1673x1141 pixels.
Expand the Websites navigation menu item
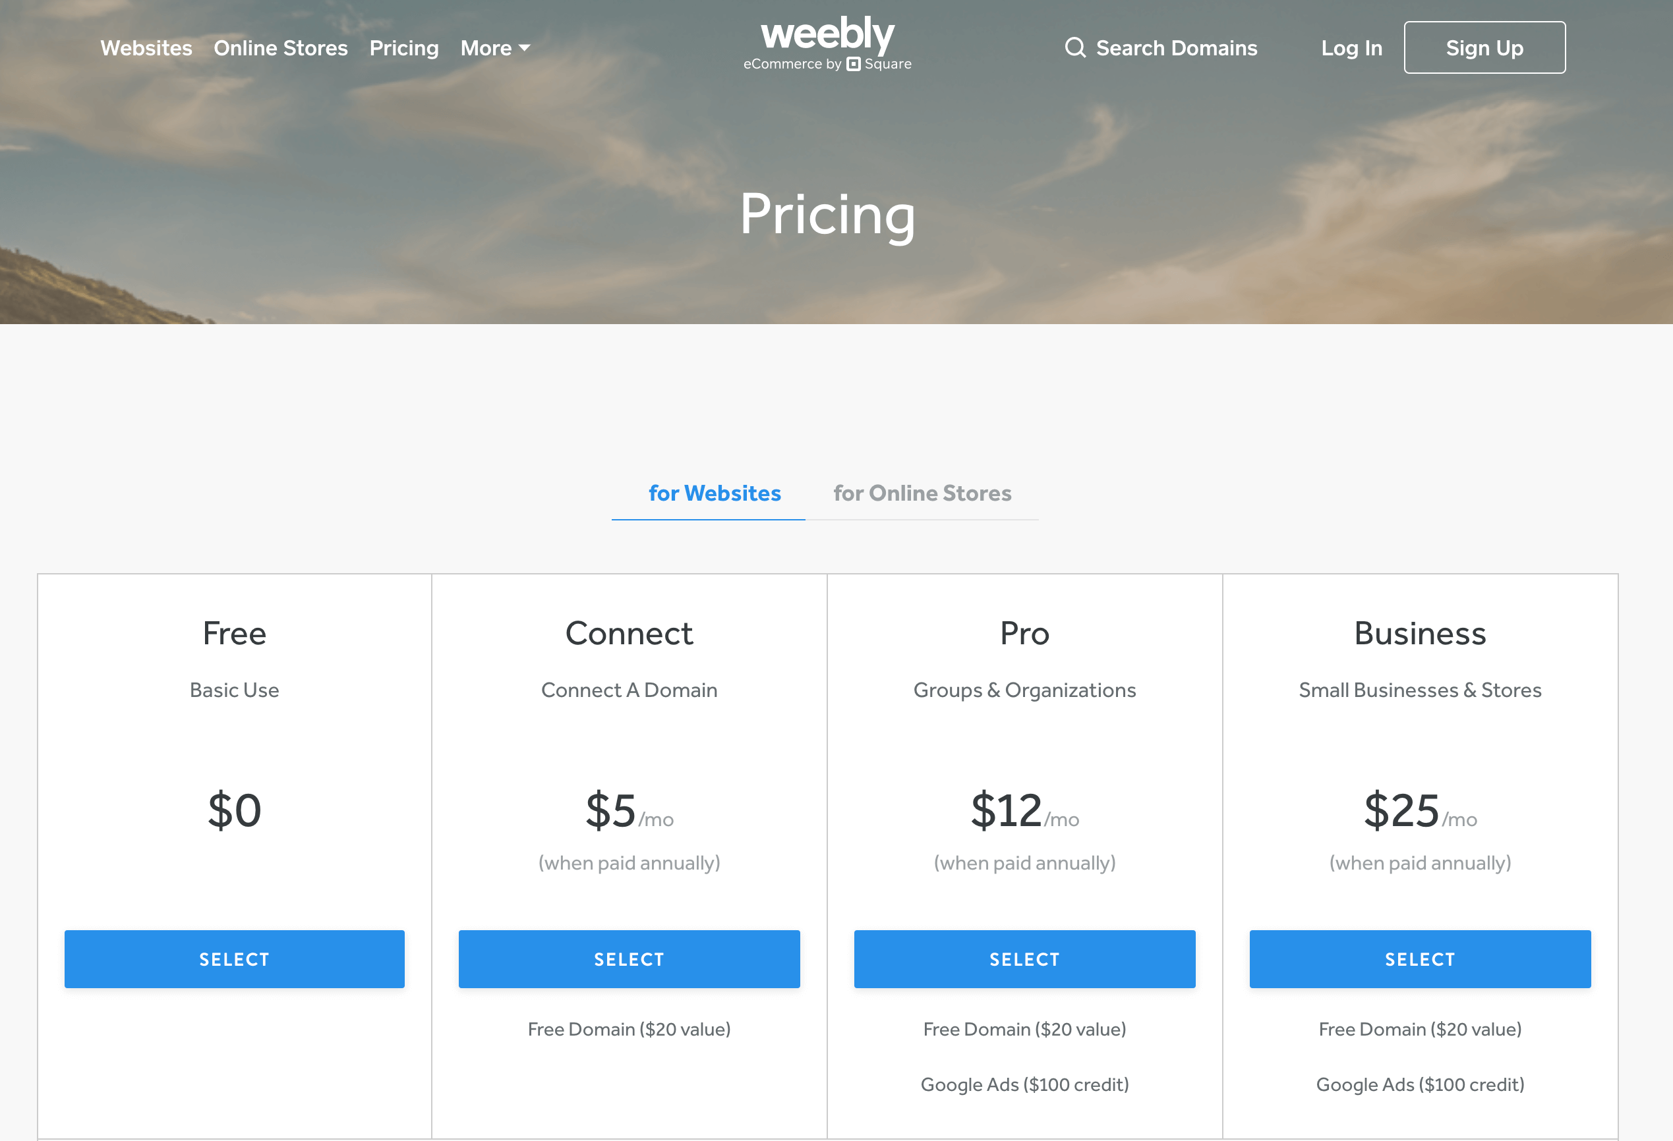click(145, 48)
